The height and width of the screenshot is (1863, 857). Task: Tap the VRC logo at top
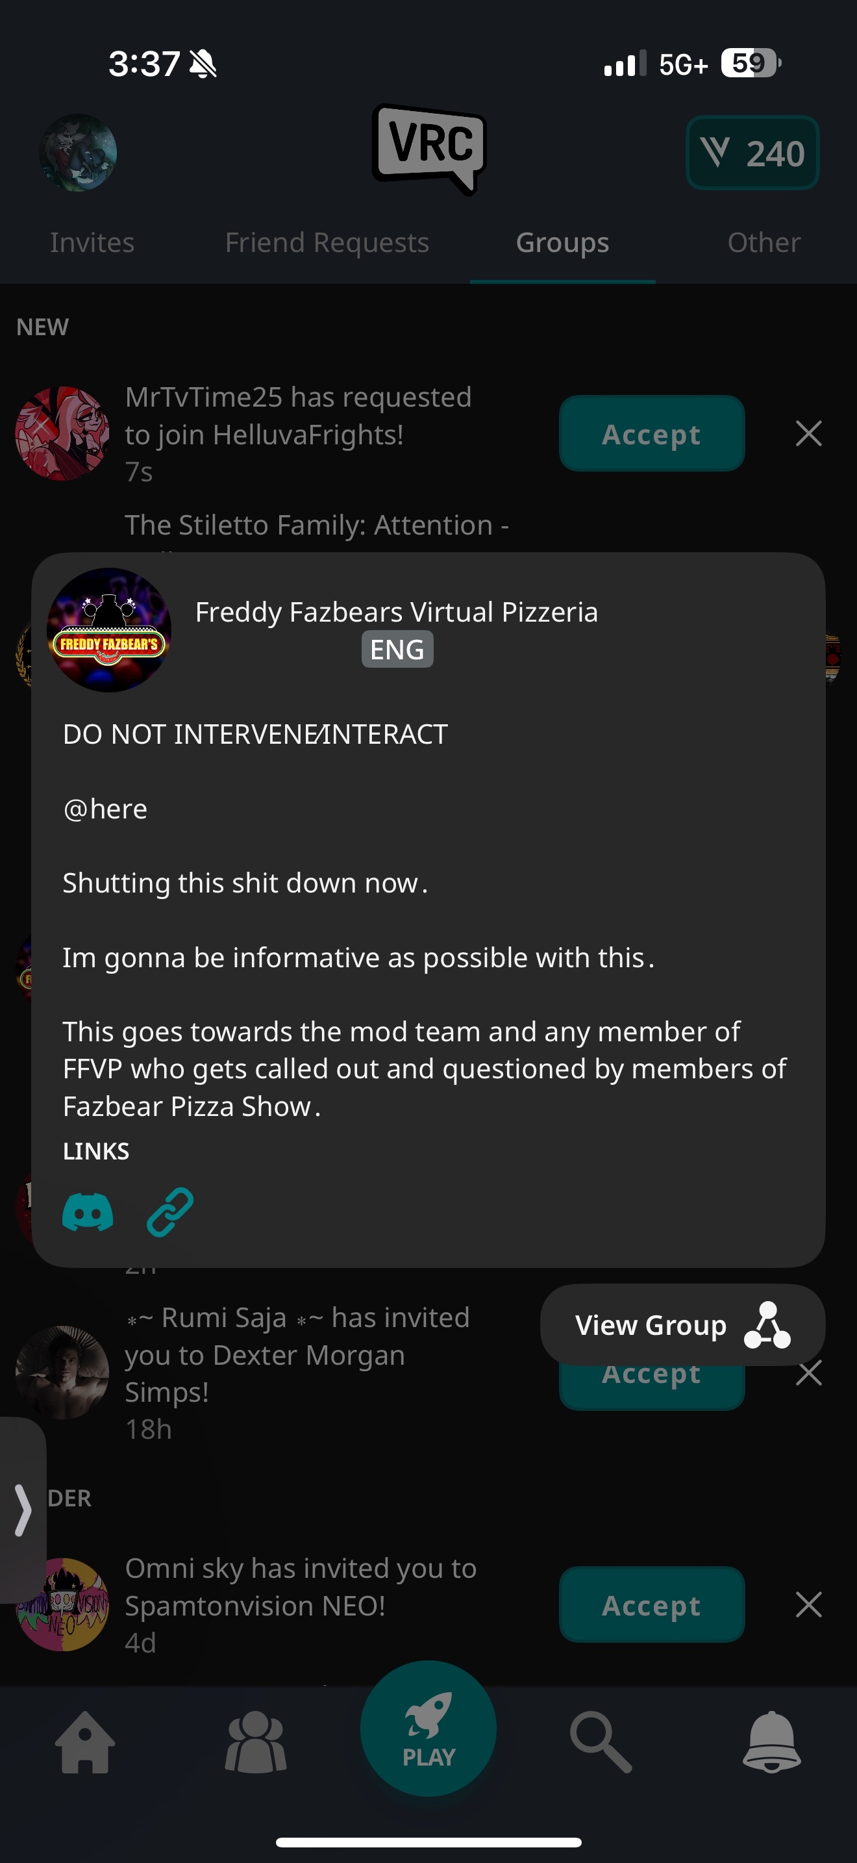[x=429, y=149]
